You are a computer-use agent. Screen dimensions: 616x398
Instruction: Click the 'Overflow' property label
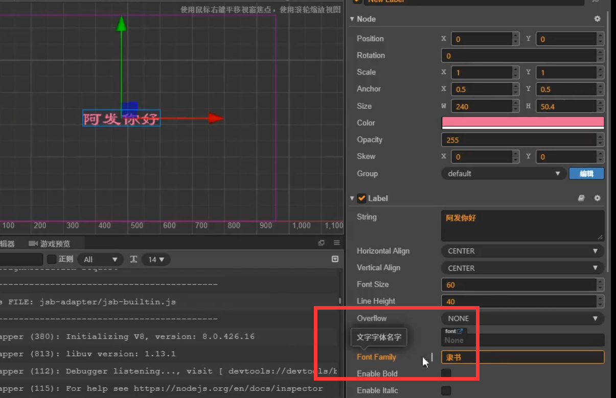372,318
